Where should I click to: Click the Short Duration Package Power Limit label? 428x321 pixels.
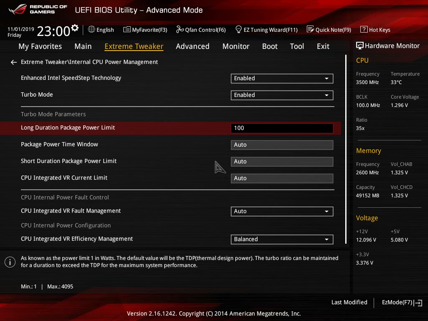tap(69, 161)
